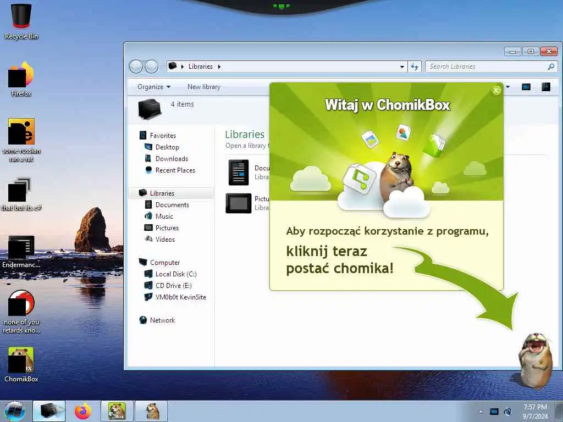This screenshot has height=422, width=563.
Task: Open the view options dropdown arrow
Action: [x=507, y=87]
